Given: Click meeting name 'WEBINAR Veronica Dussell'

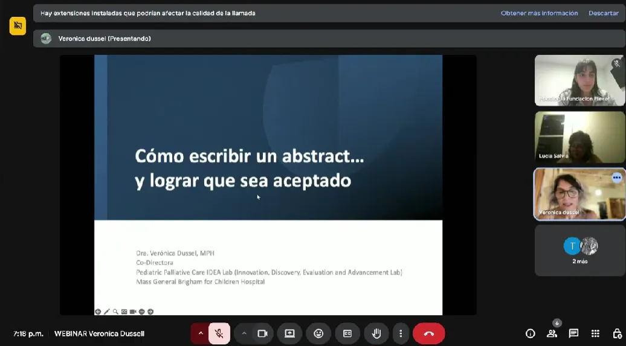Looking at the screenshot, I should click(100, 334).
